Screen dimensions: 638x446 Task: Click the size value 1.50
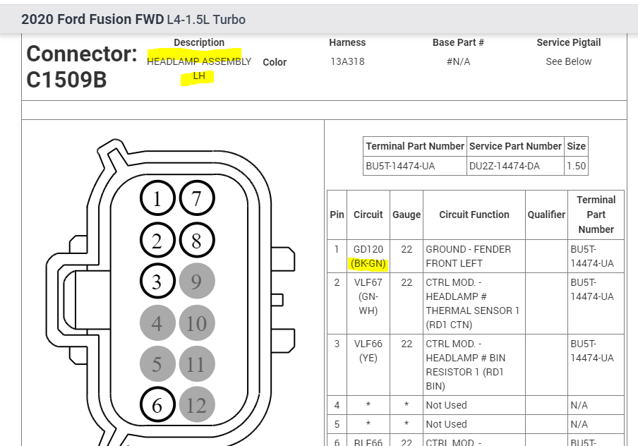[576, 166]
